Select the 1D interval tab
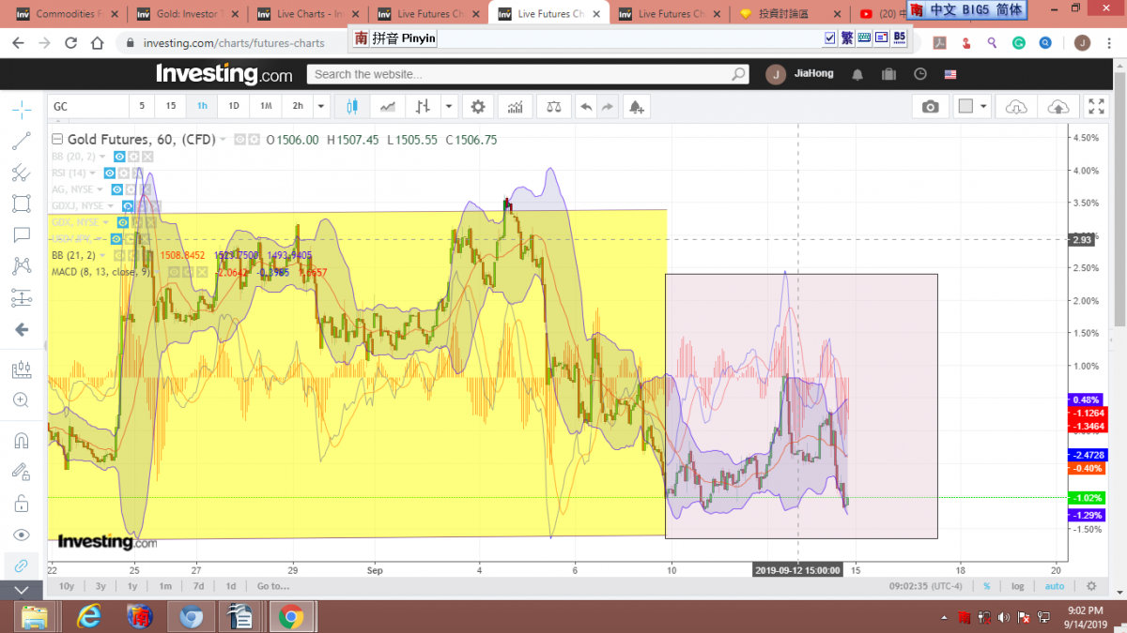Viewport: 1127px width, 633px height. [234, 106]
